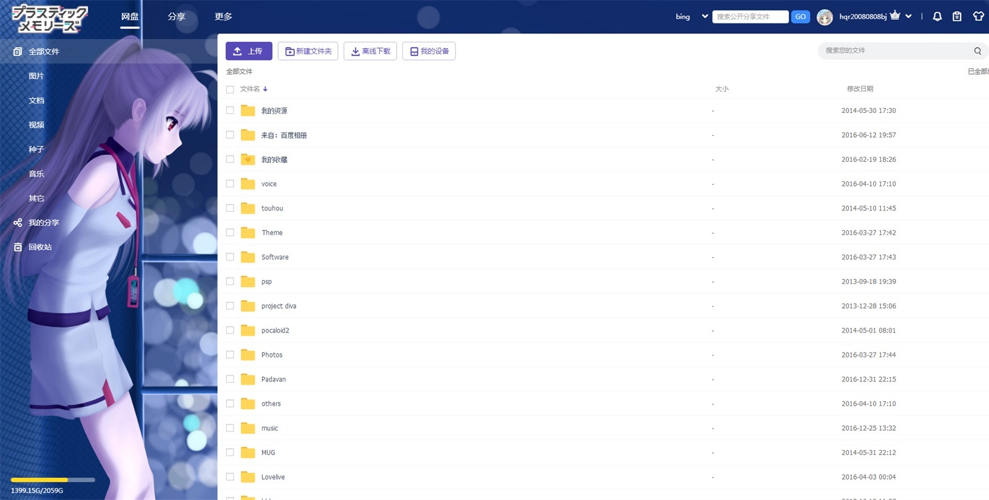Click the Theme folder icon
Image resolution: width=989 pixels, height=500 pixels.
pos(248,233)
